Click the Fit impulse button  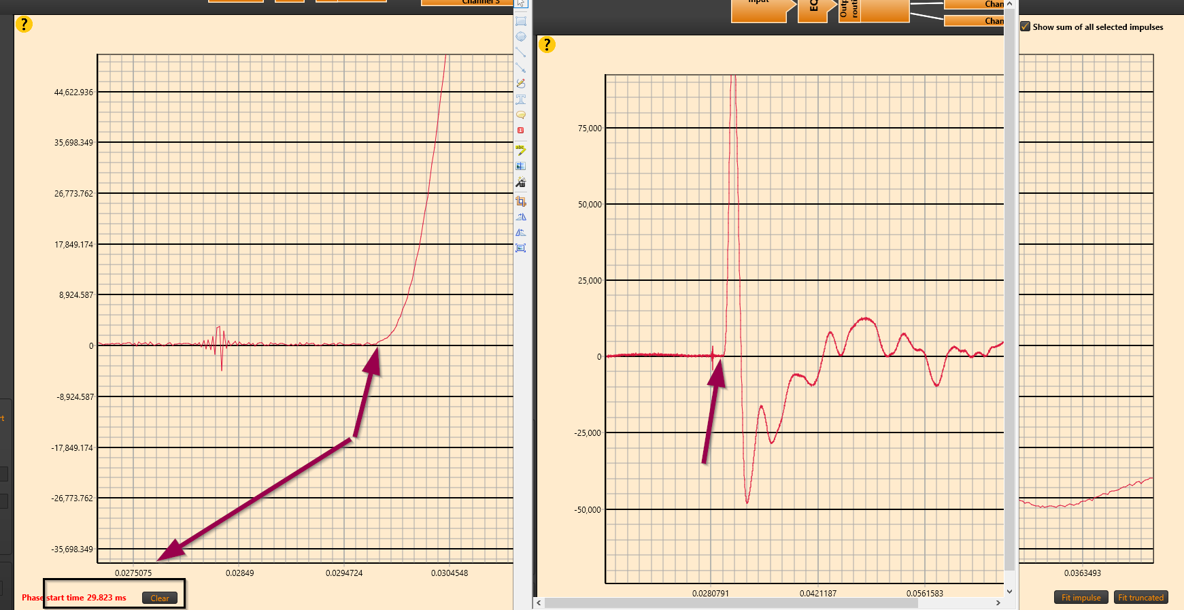coord(1081,598)
